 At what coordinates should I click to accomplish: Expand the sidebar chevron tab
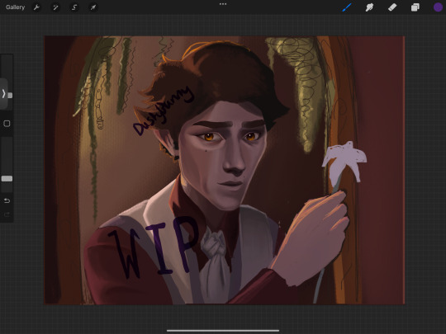(x=3, y=93)
